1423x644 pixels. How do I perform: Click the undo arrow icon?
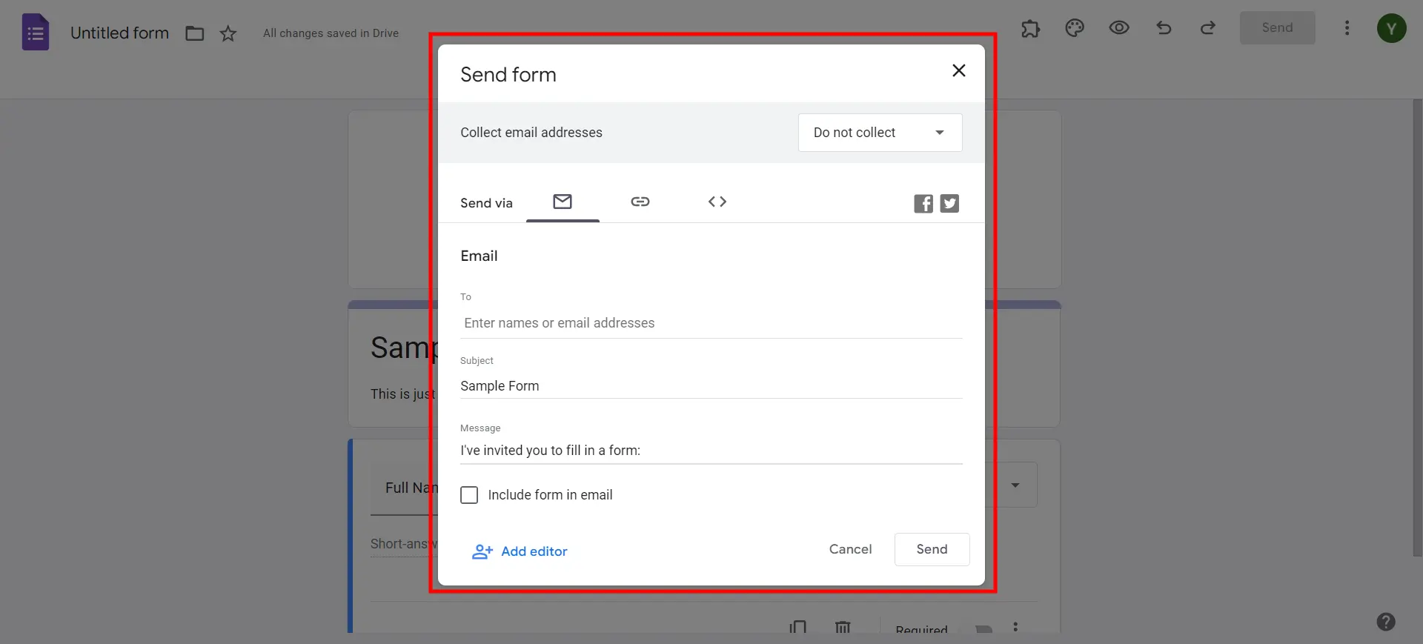click(x=1164, y=28)
